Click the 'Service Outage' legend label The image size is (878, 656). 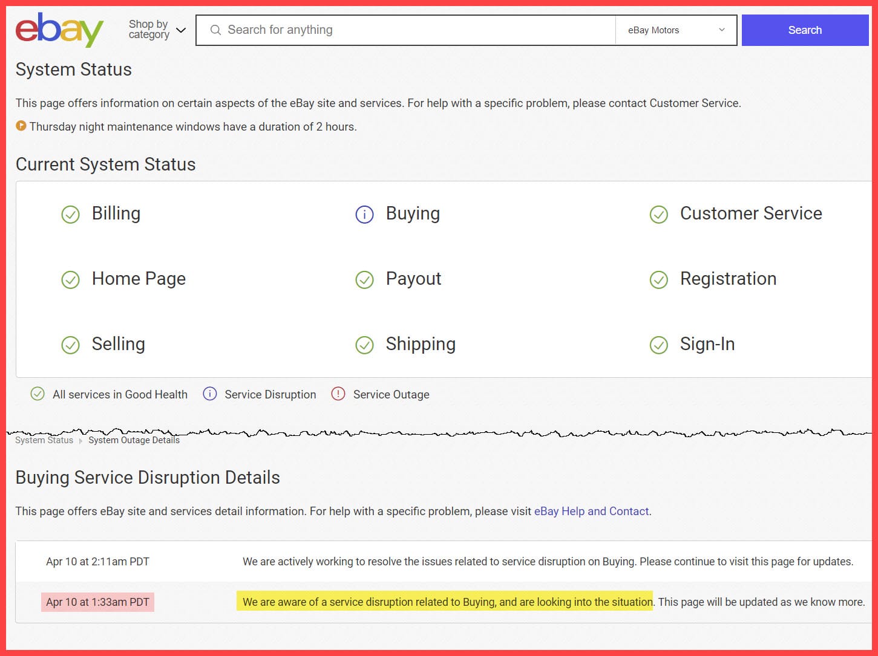(391, 395)
